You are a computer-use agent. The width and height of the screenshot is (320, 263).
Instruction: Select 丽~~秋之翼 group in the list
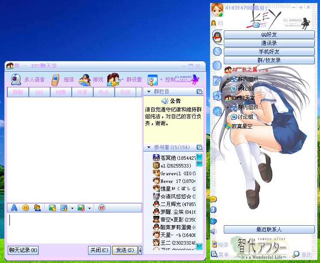[246, 70]
